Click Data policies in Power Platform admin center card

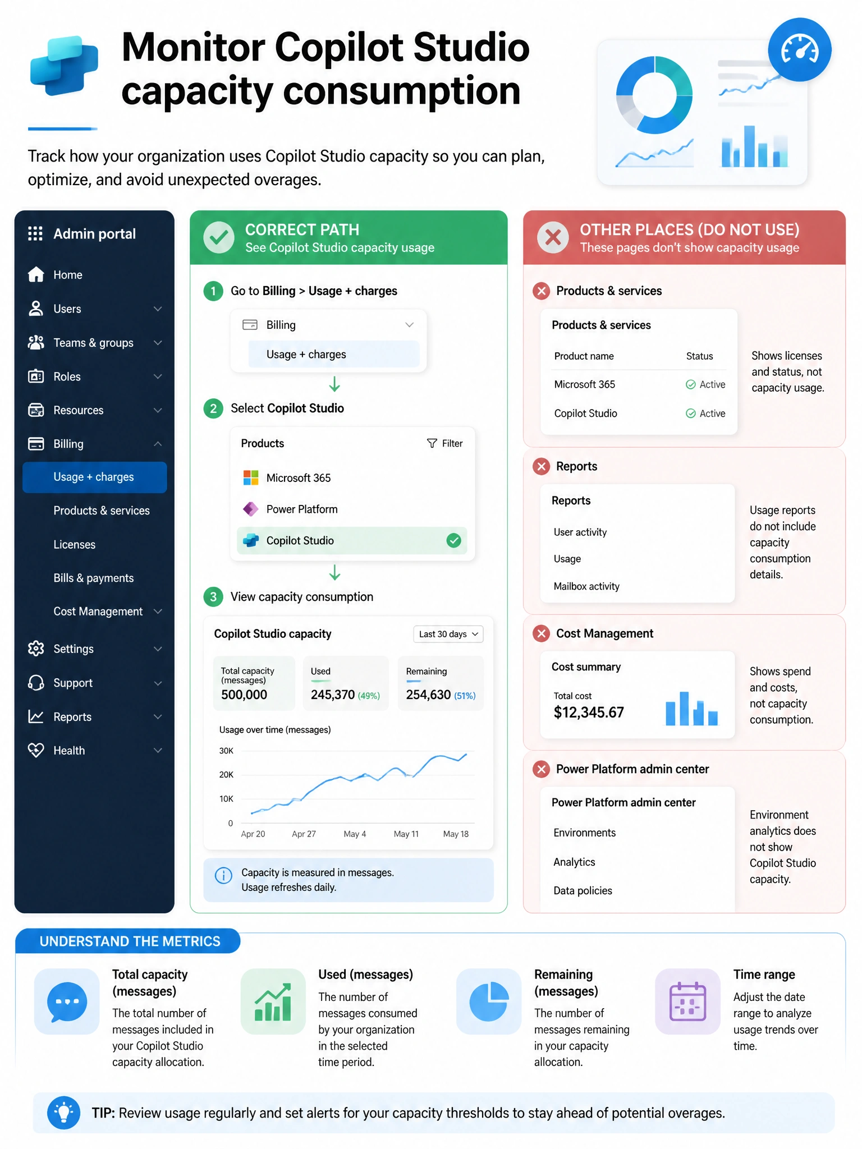(x=583, y=890)
